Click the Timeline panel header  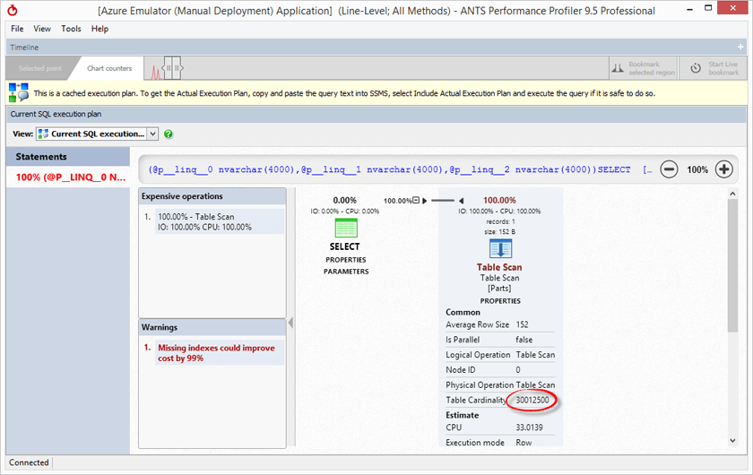pyautogui.click(x=376, y=47)
